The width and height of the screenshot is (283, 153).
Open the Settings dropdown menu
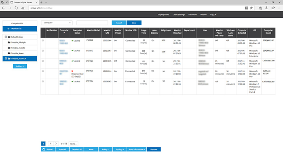[120, 149]
